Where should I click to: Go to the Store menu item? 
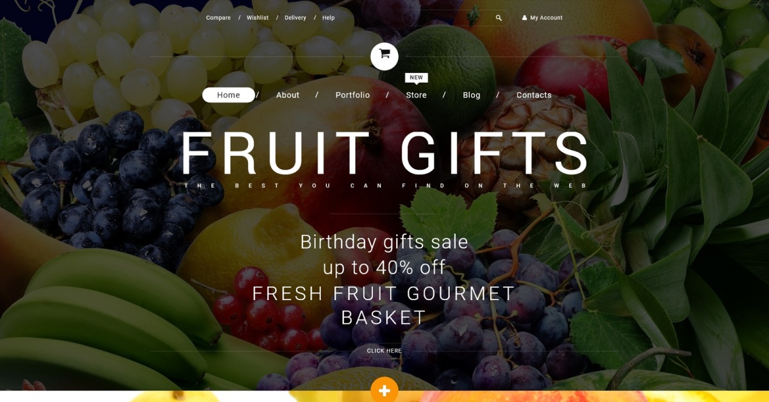(x=417, y=95)
